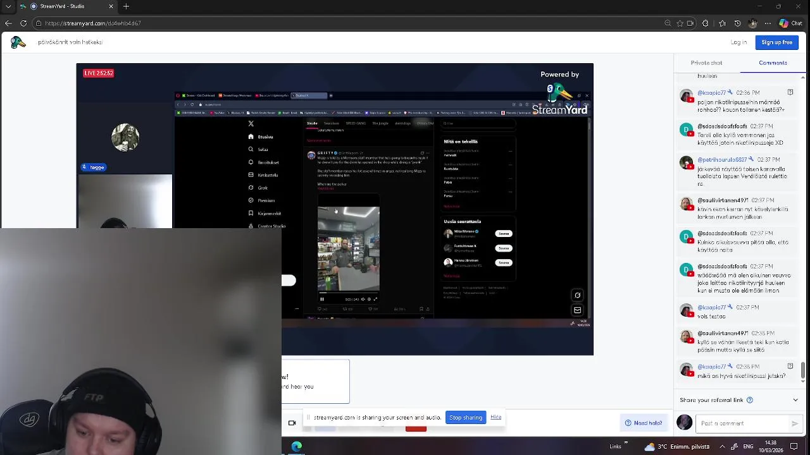Follow Hannu Järvinen via Seuraa button

point(503,262)
